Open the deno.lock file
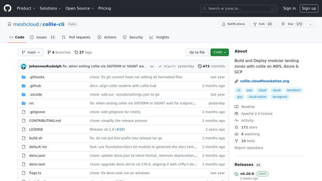This screenshot has width=322, height=181. pyautogui.click(x=37, y=165)
